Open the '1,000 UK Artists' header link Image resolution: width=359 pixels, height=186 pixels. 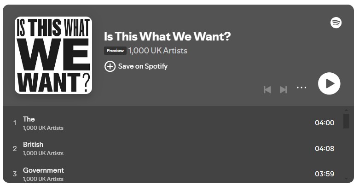157,51
